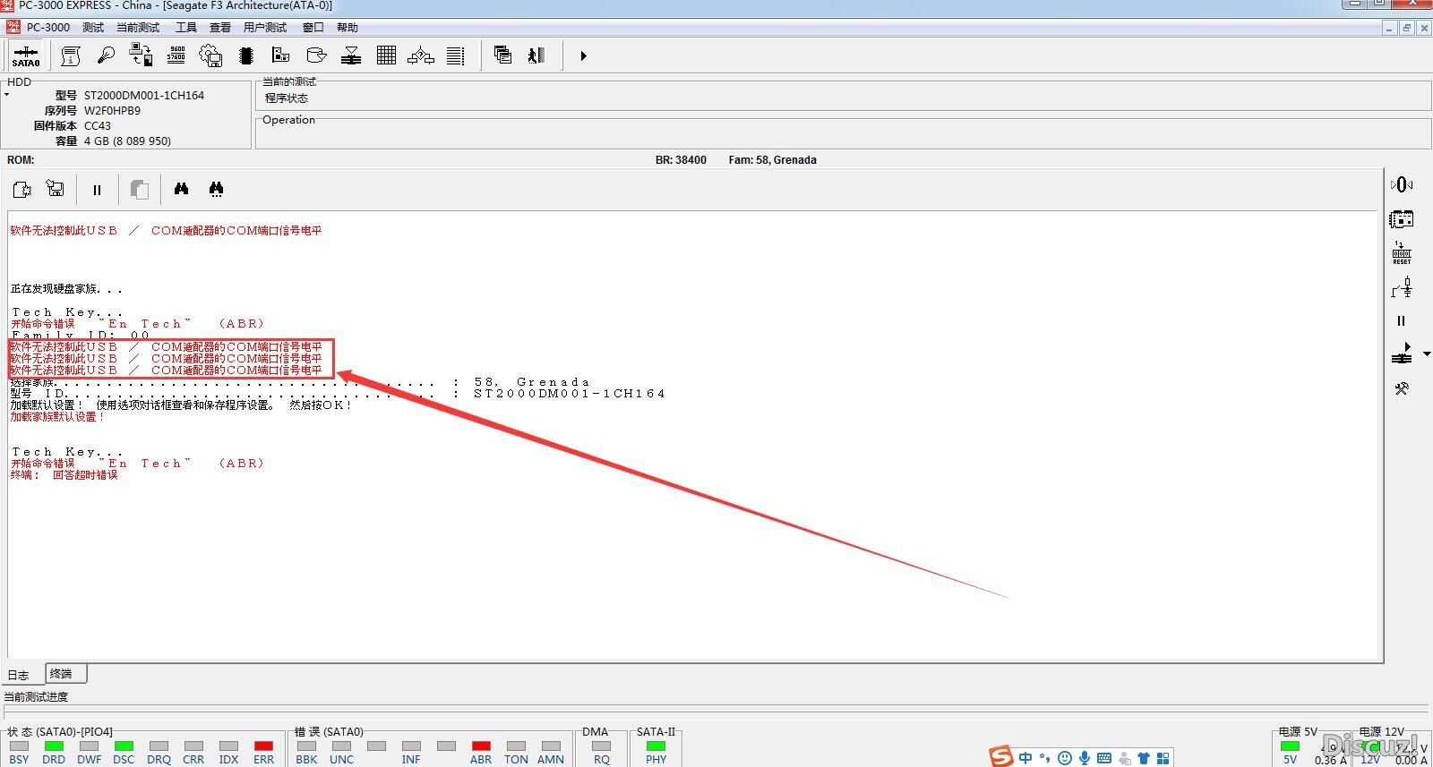The height and width of the screenshot is (767, 1433).
Task: Search the log with binoculars icon
Action: point(181,189)
